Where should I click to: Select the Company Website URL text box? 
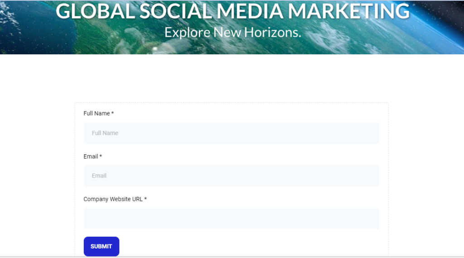coord(231,218)
